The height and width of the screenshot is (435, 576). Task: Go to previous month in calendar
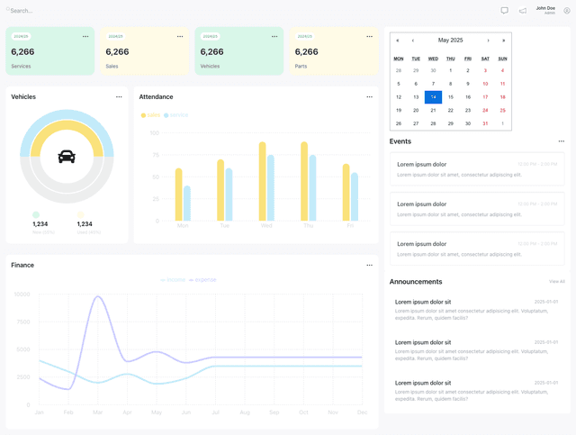click(x=413, y=41)
